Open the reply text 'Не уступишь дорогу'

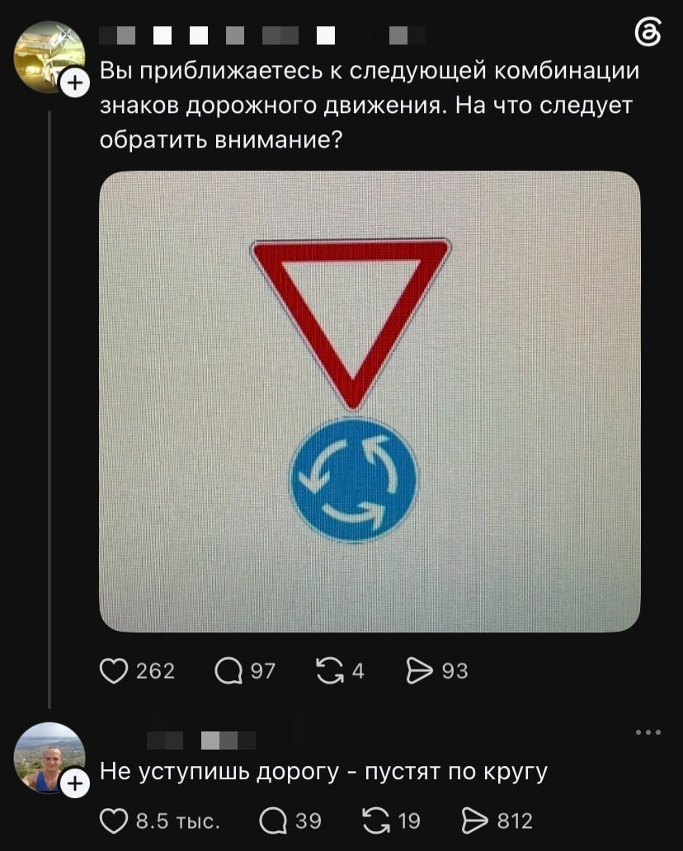[x=219, y=772]
